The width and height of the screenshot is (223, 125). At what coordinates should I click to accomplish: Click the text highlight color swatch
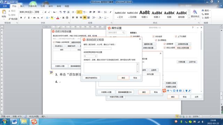coord(52,18)
